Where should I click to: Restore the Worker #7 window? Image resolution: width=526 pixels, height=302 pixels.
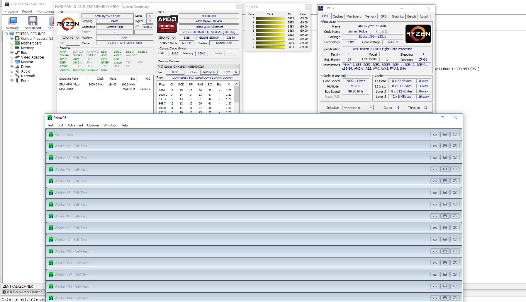point(445,216)
